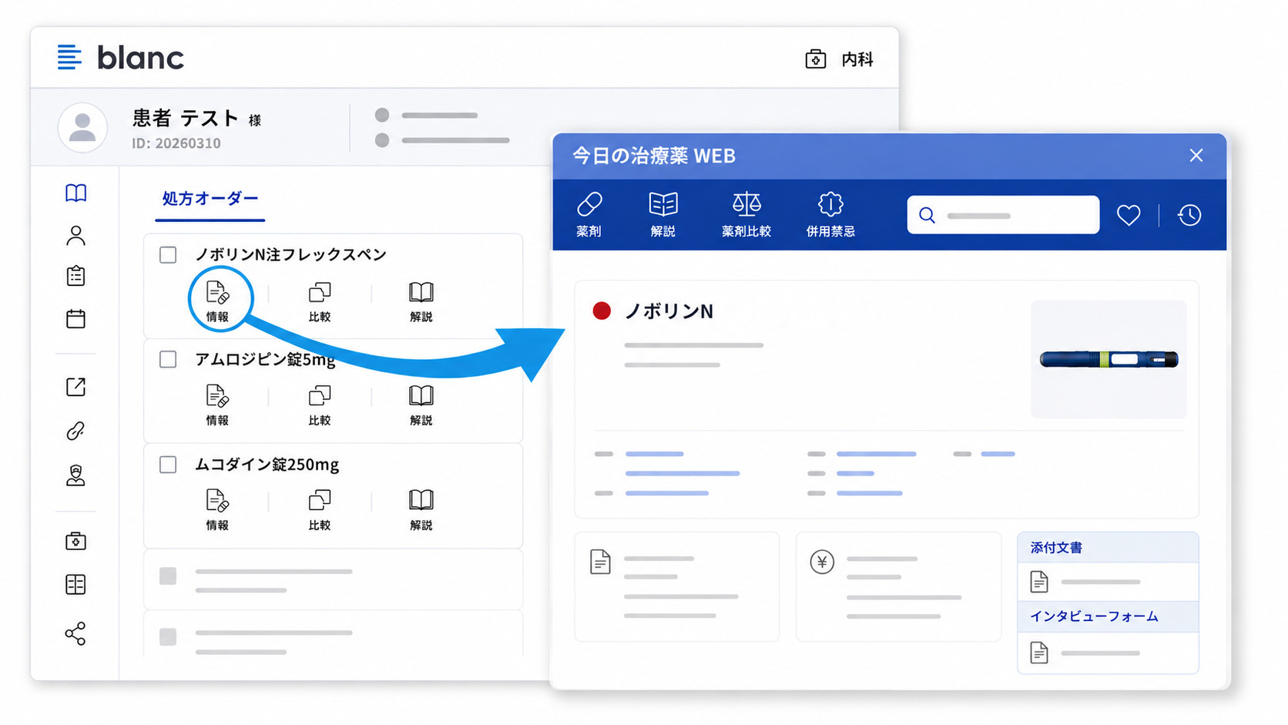Click the ノボリンN pen product image
The width and height of the screenshot is (1288, 725).
(x=1109, y=359)
